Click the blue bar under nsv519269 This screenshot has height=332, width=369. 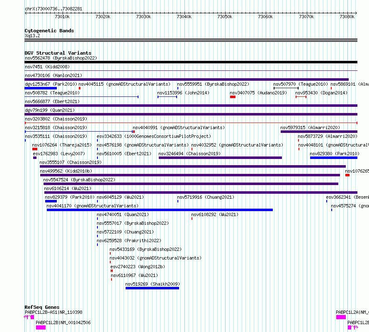pyautogui.click(x=152, y=288)
